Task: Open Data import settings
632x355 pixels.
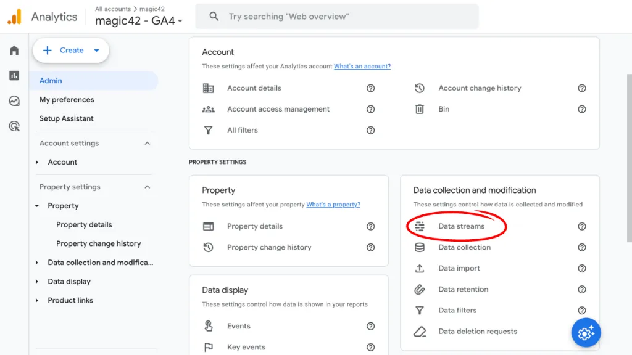Action: (459, 268)
